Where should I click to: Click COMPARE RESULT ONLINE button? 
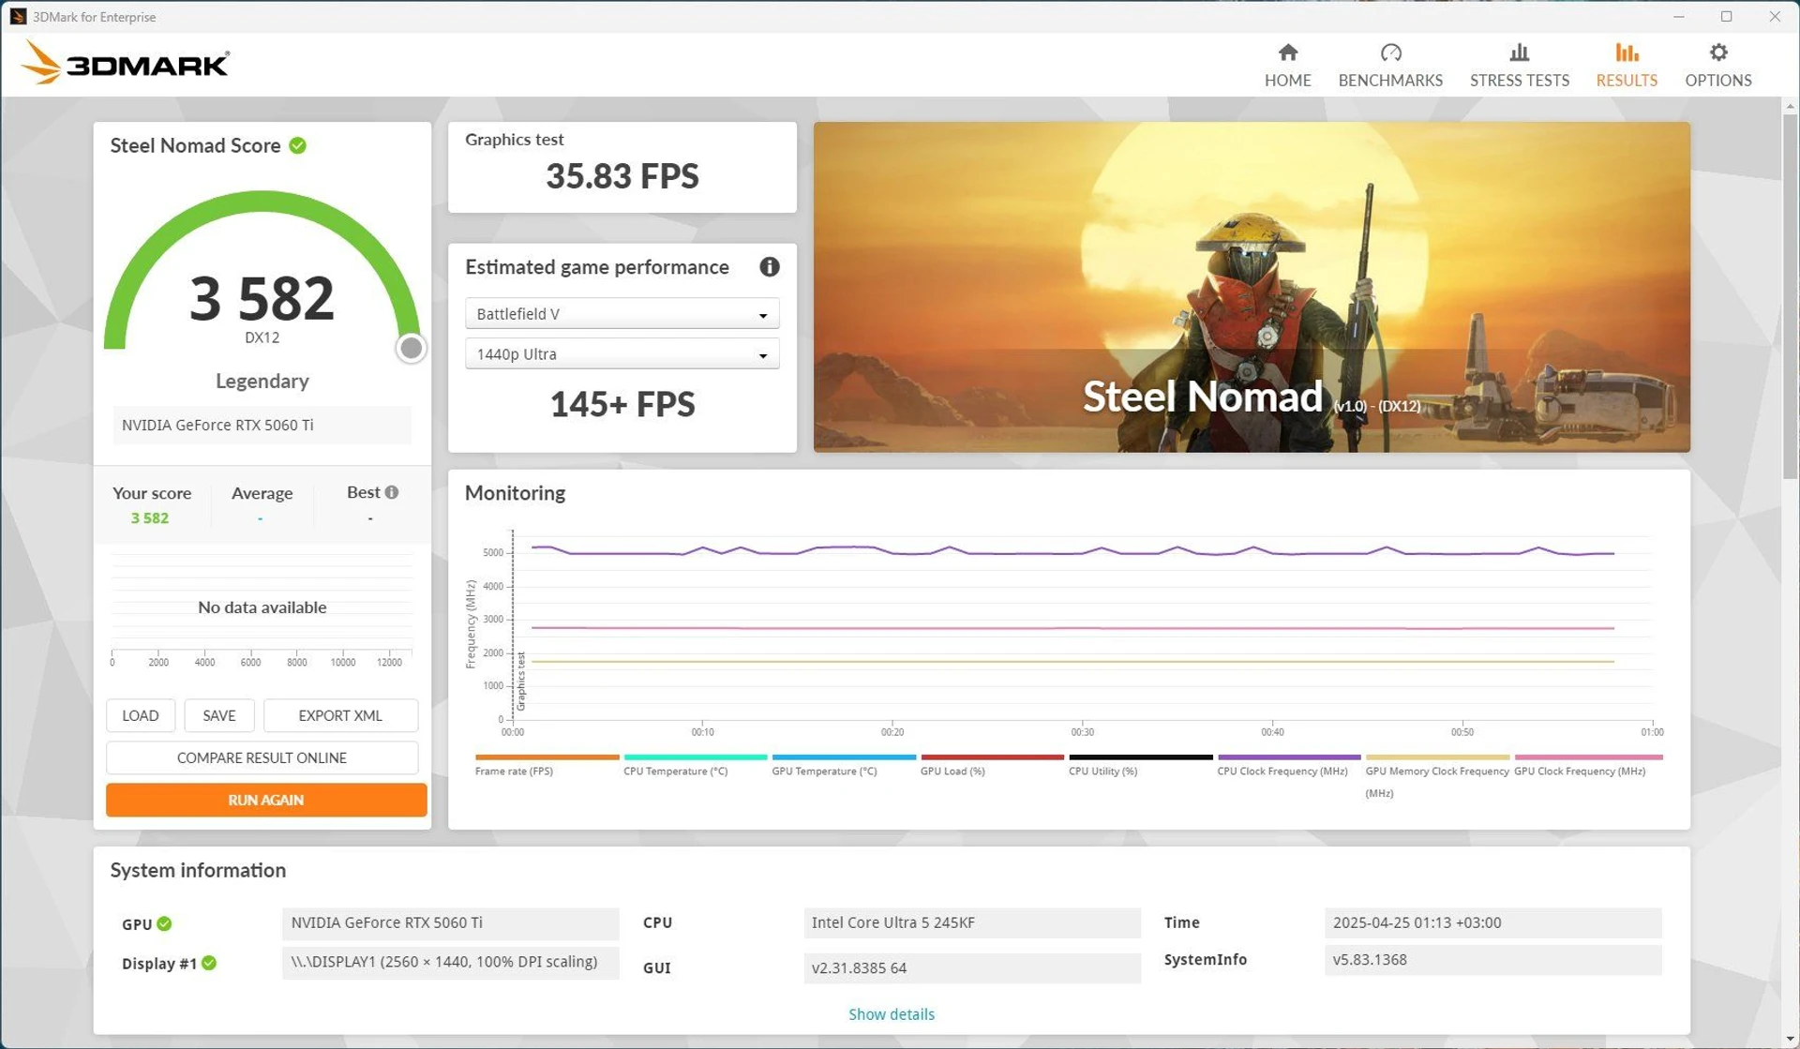262,757
